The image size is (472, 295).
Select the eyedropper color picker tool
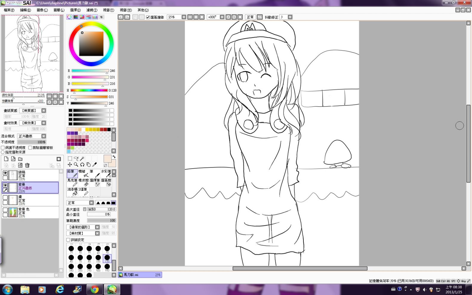[x=95, y=164]
